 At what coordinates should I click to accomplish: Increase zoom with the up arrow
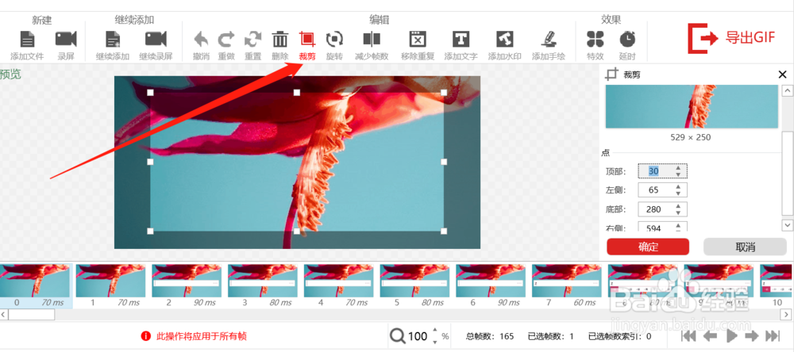click(434, 331)
